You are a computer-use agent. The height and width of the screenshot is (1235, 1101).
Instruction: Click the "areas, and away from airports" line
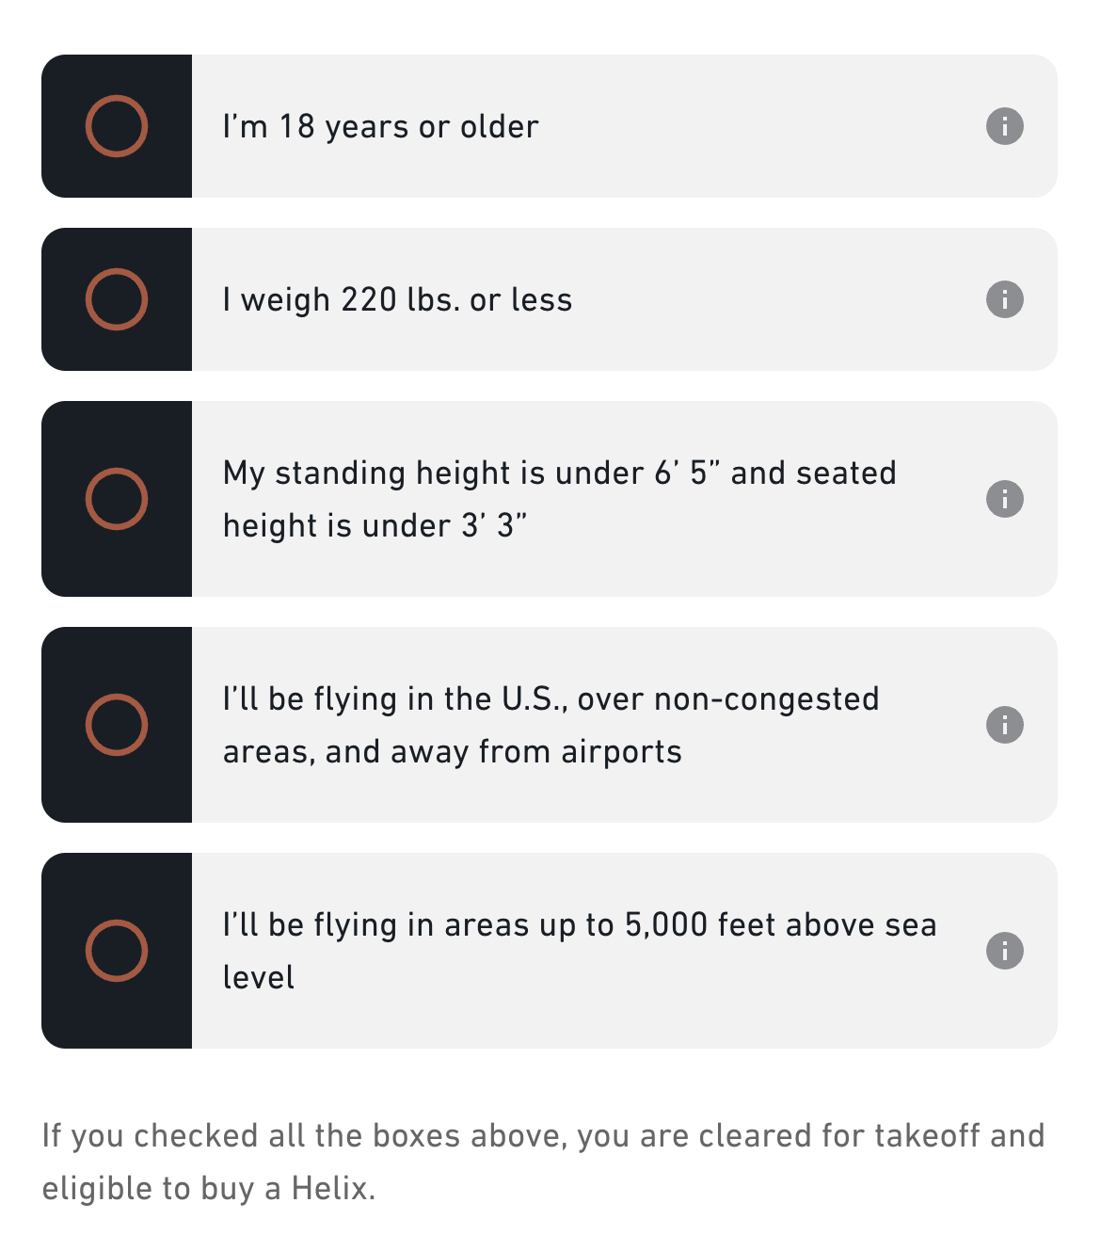pos(452,751)
